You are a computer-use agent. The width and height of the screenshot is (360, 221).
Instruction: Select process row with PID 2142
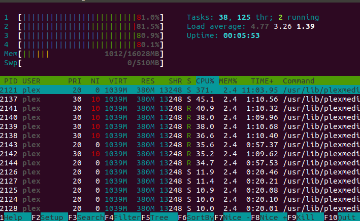coord(180,154)
